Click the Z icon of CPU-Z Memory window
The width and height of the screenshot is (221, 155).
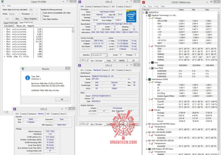(15, 109)
